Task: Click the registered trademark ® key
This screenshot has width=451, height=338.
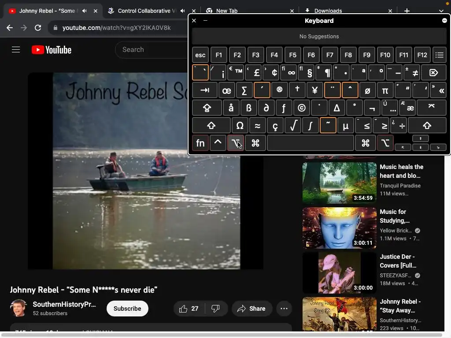Action: [x=279, y=90]
